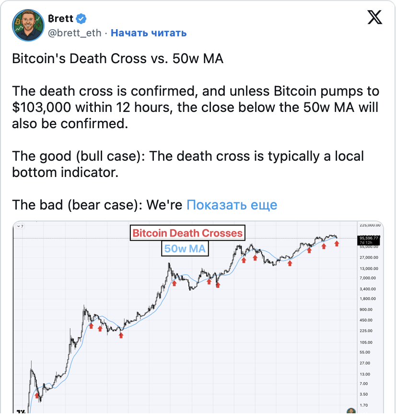Click the X logo icon

(x=374, y=18)
